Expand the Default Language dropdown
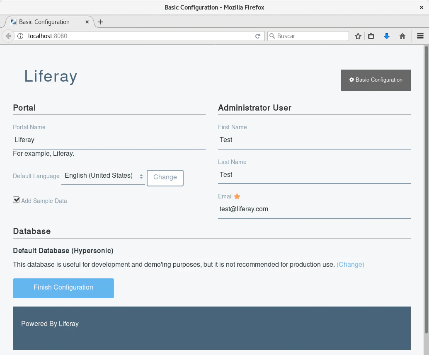 [103, 176]
